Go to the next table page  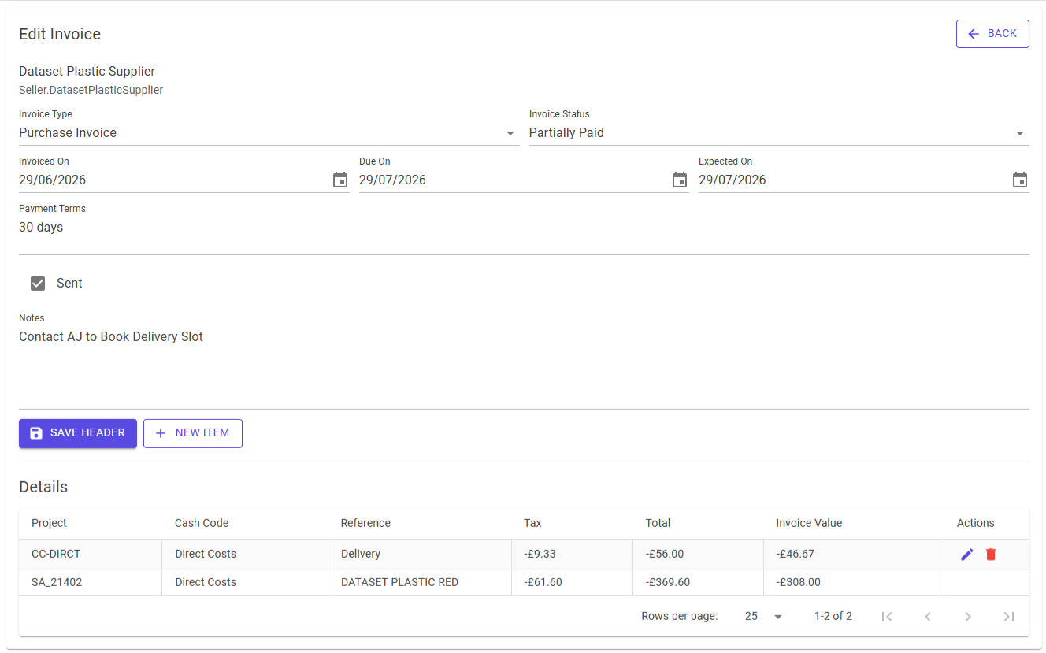pos(968,617)
